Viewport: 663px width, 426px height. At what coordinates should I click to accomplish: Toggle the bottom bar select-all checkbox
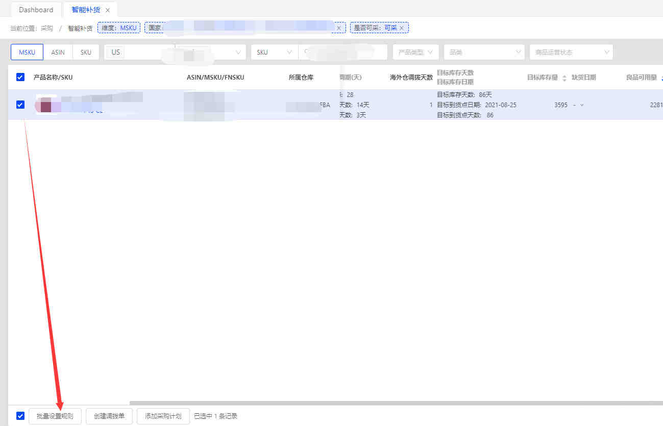coord(20,416)
